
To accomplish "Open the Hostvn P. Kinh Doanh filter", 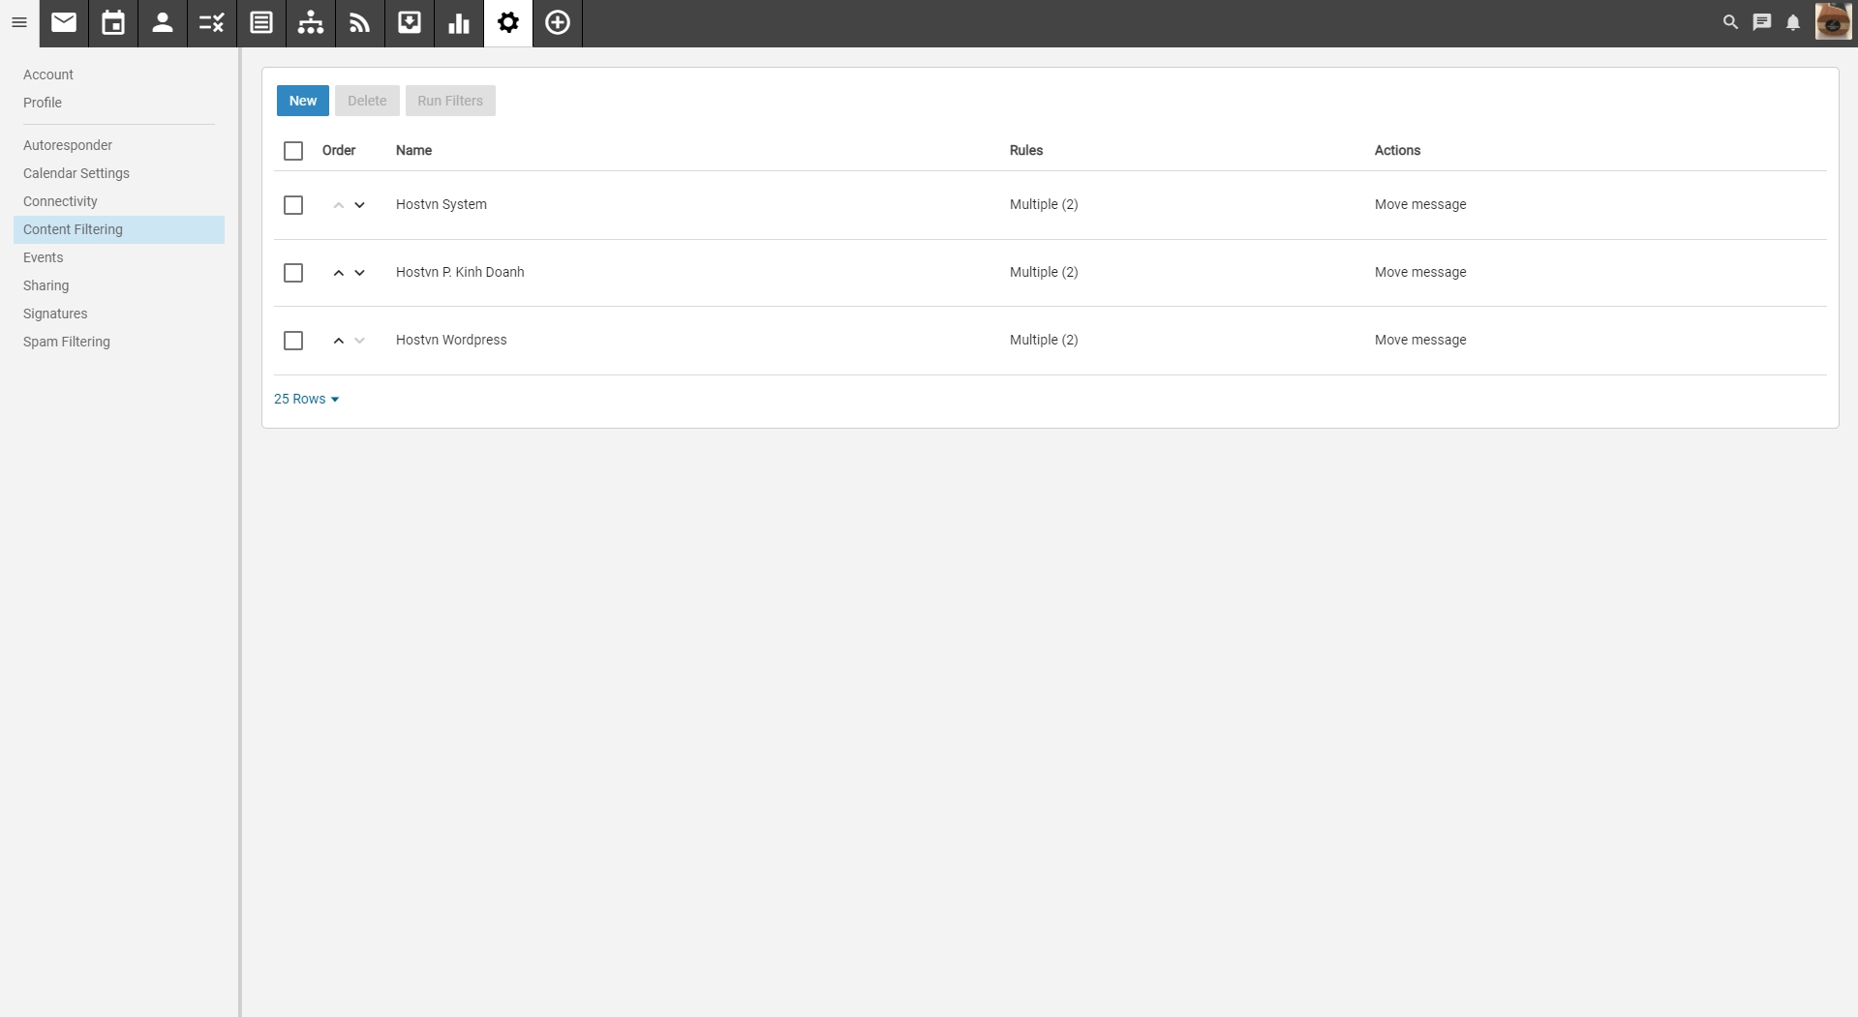I will (x=460, y=272).
